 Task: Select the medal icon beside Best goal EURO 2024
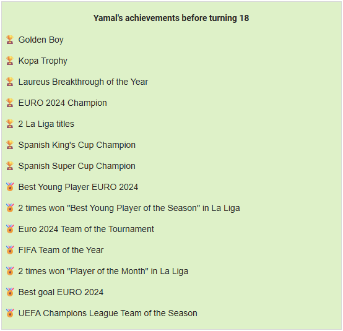pyautogui.click(x=10, y=292)
